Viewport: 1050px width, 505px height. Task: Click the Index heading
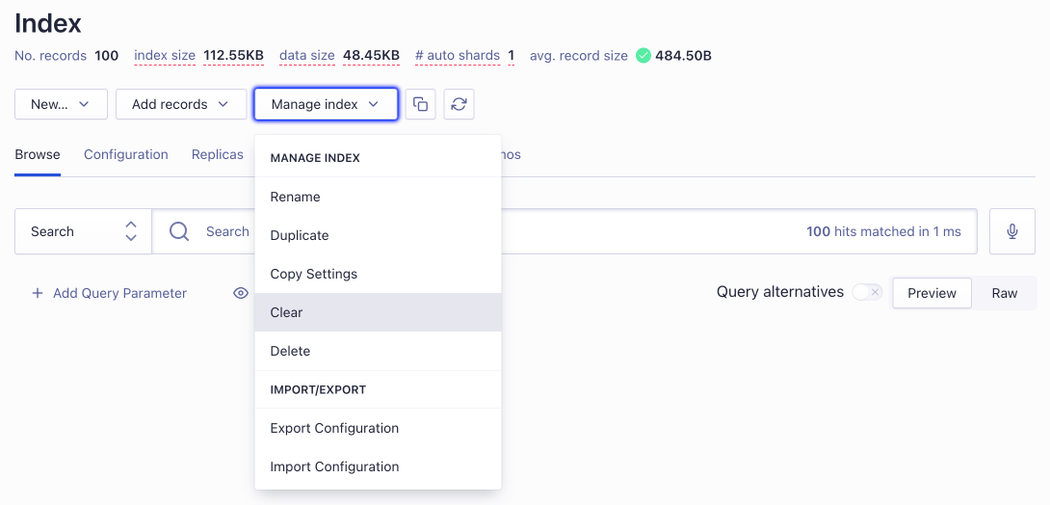coord(48,23)
